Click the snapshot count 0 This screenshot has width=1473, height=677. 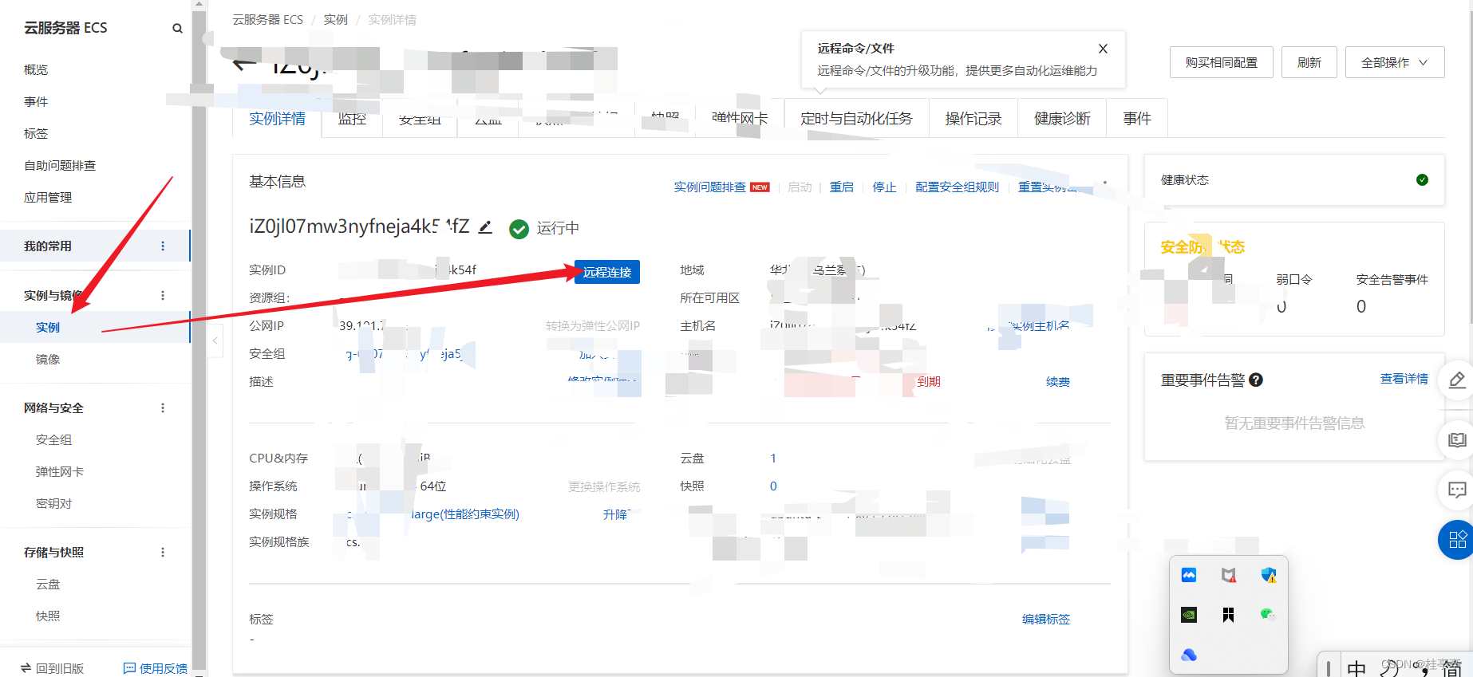[x=773, y=486]
